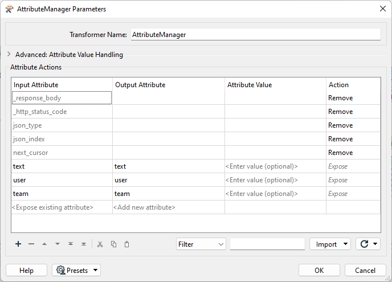Click the Enter value cell for text
The width and height of the screenshot is (392, 282).
pyautogui.click(x=275, y=166)
